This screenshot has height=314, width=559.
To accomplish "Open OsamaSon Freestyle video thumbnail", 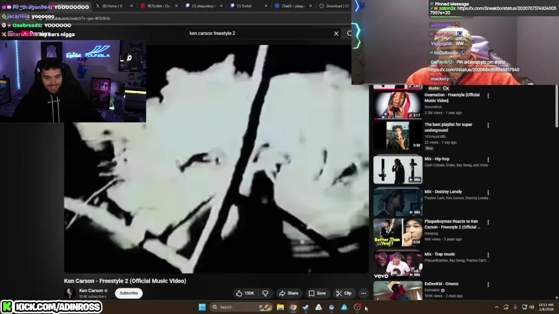I will pos(398,105).
